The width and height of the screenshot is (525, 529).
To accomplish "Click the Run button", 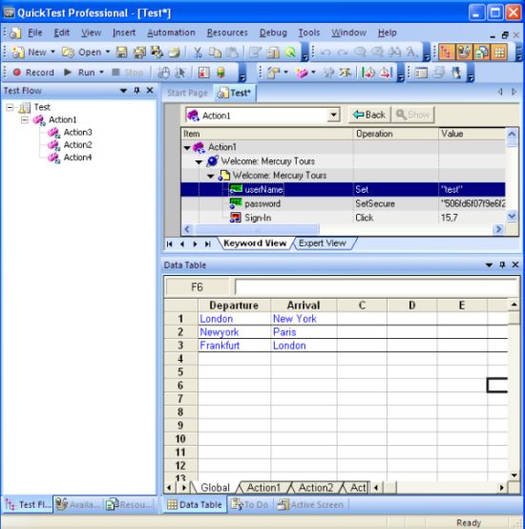I will tap(80, 73).
